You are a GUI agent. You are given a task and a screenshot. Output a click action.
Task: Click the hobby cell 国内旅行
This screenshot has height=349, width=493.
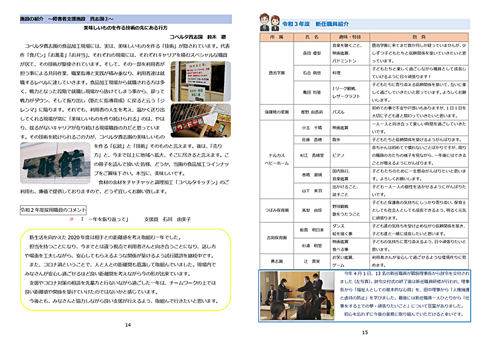click(x=341, y=171)
